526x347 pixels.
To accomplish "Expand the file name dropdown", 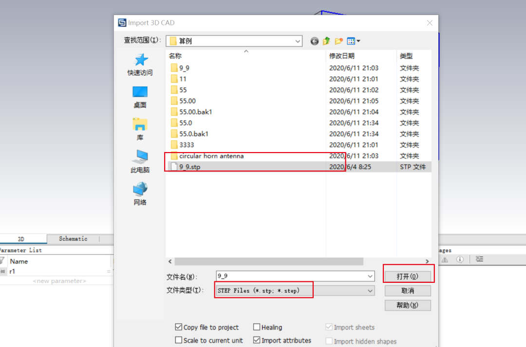I will coord(370,276).
